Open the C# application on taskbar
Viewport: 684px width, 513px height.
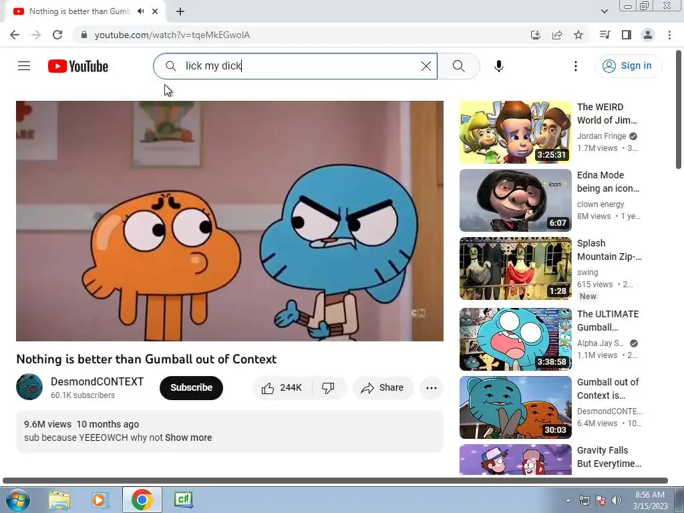click(183, 500)
